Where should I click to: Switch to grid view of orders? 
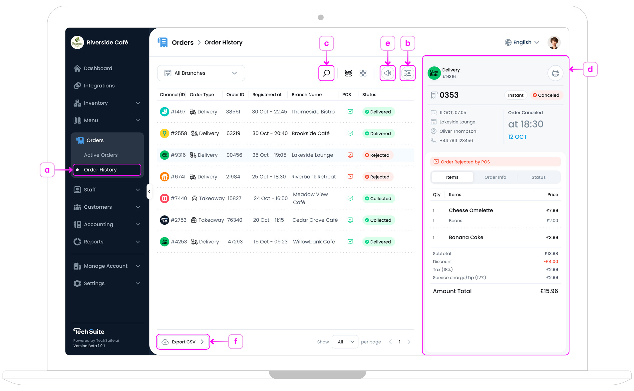[x=363, y=73]
